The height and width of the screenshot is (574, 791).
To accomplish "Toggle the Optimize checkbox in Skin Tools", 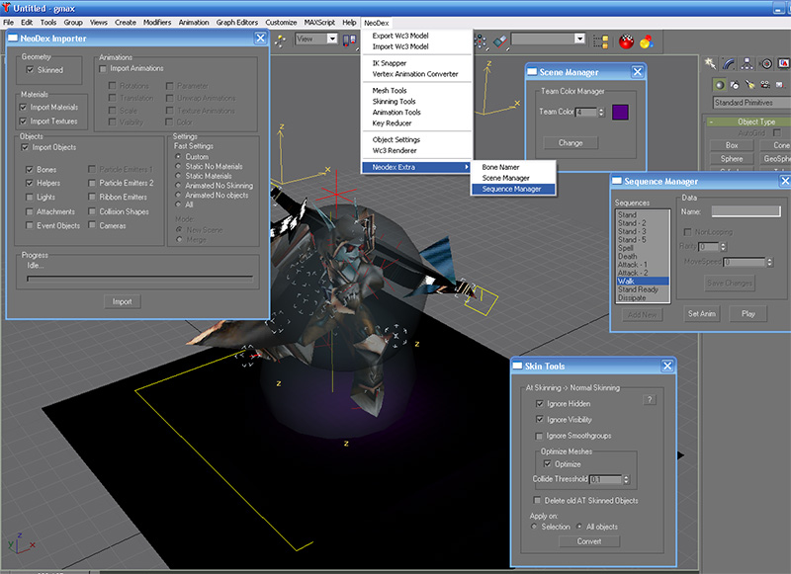I will [x=548, y=464].
